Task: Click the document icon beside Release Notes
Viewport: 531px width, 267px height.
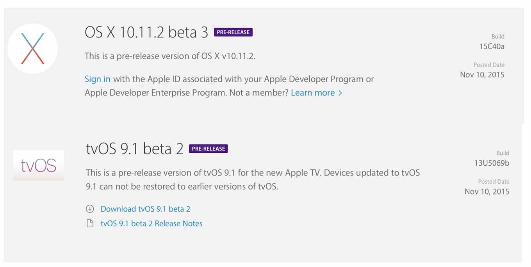Action: (x=90, y=224)
